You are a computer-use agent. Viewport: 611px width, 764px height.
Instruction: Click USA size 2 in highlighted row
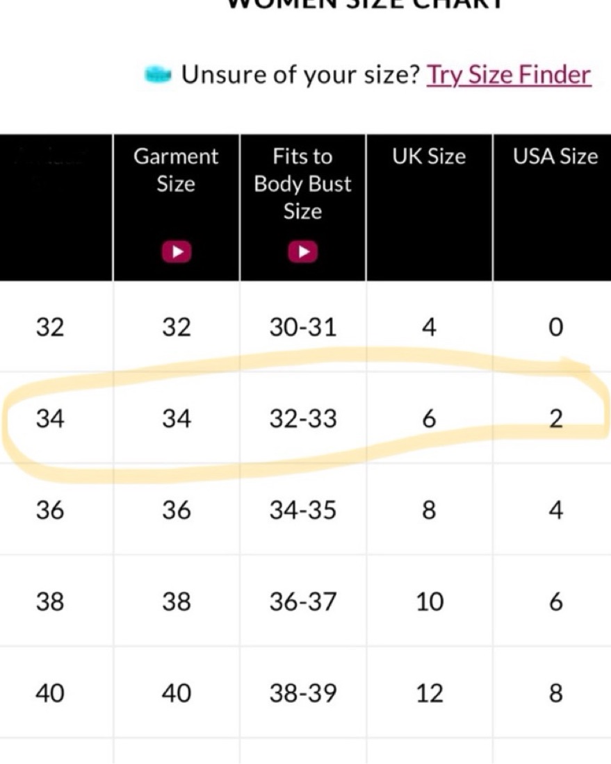[555, 419]
